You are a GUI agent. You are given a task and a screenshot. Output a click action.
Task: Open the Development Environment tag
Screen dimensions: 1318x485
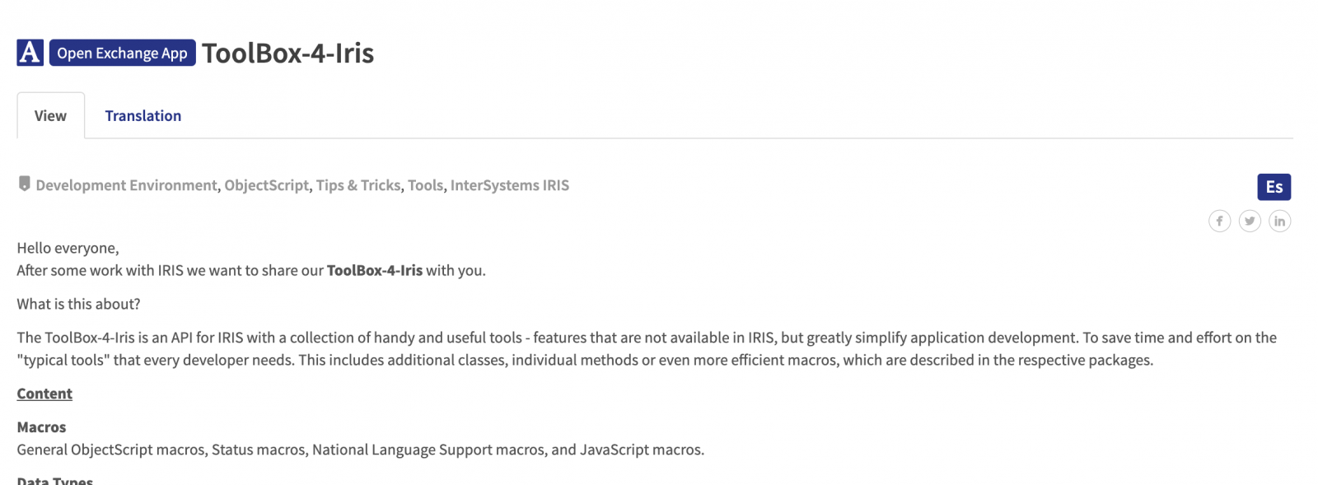coord(127,185)
